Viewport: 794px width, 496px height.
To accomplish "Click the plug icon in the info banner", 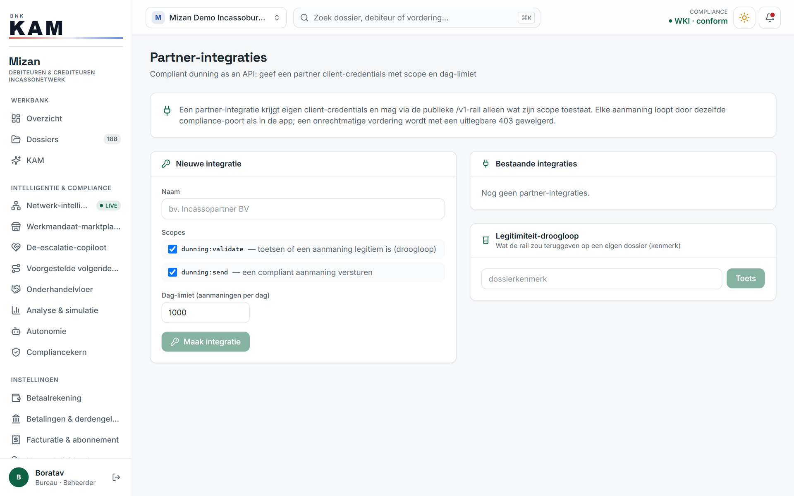I will click(x=167, y=110).
